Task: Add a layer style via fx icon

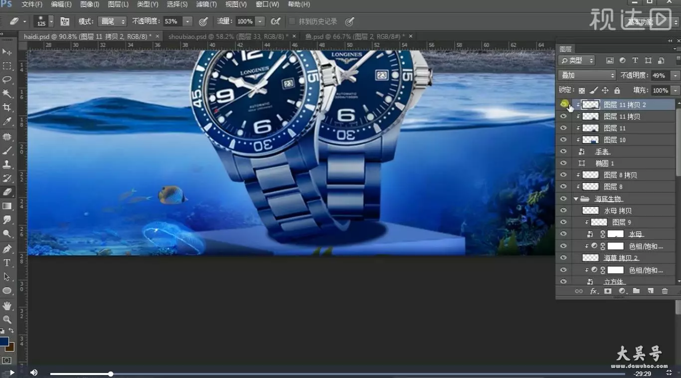Action: (593, 291)
